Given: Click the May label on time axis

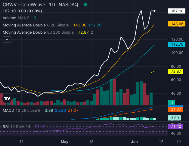Looking at the screenshot, I should [x=65, y=142].
